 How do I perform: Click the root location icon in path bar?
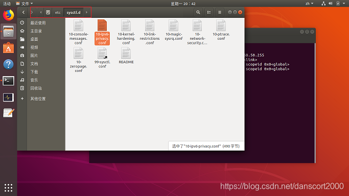[x=48, y=12]
